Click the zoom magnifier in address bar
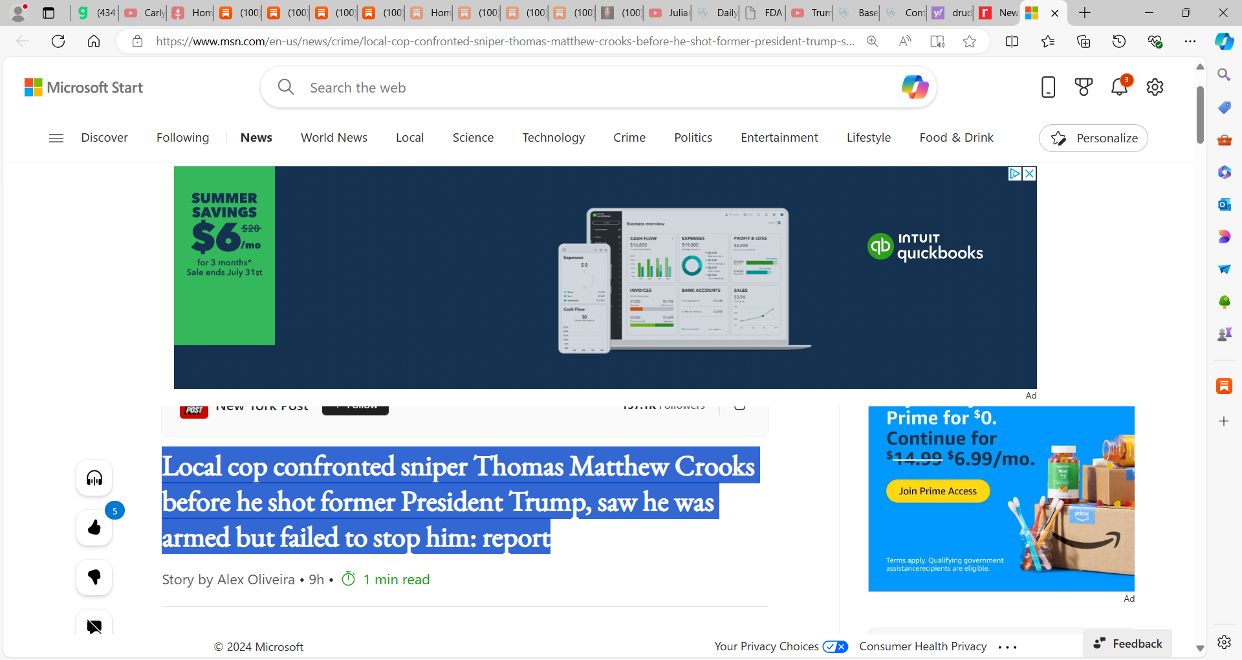This screenshot has height=660, width=1242. click(873, 41)
